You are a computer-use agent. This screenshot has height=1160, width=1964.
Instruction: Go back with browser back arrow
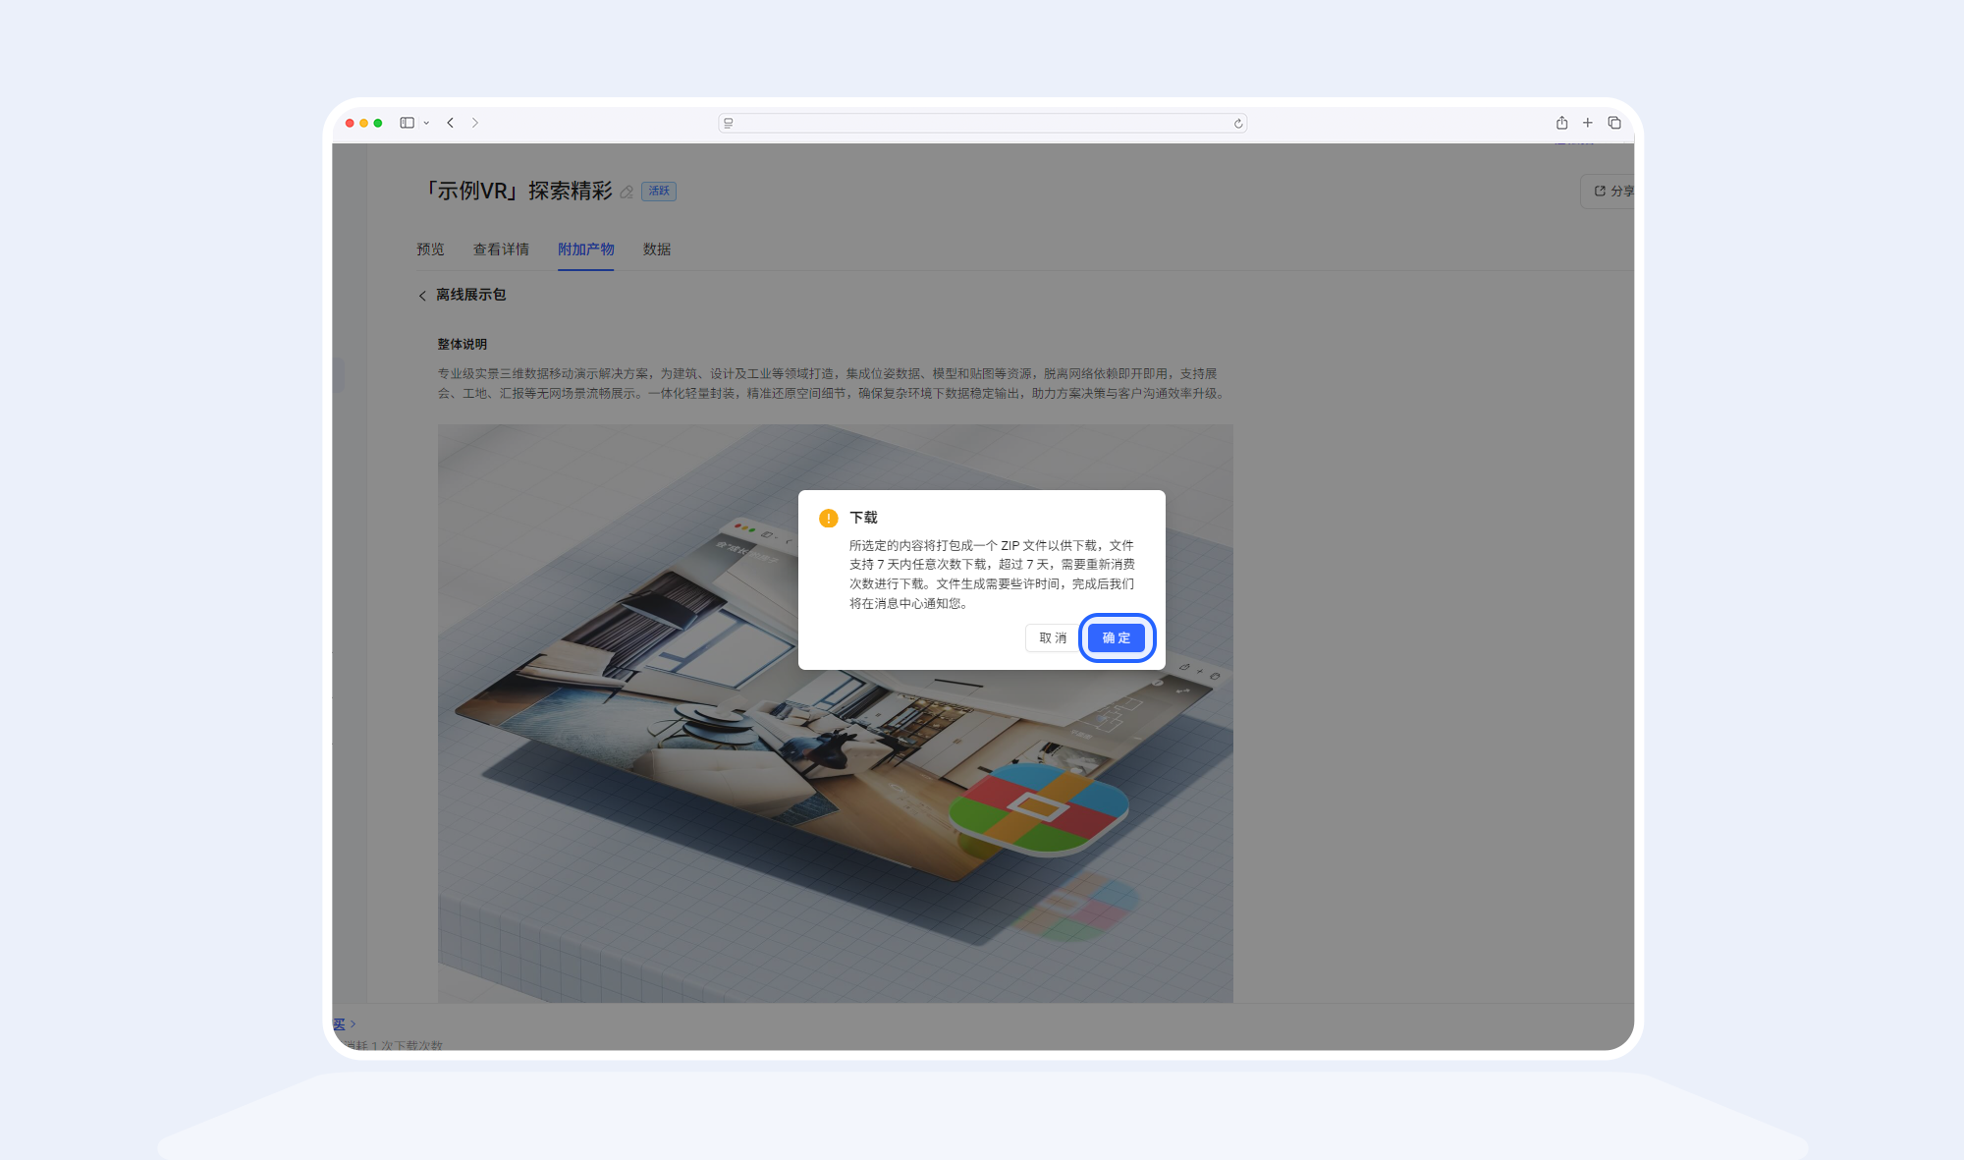tap(451, 123)
